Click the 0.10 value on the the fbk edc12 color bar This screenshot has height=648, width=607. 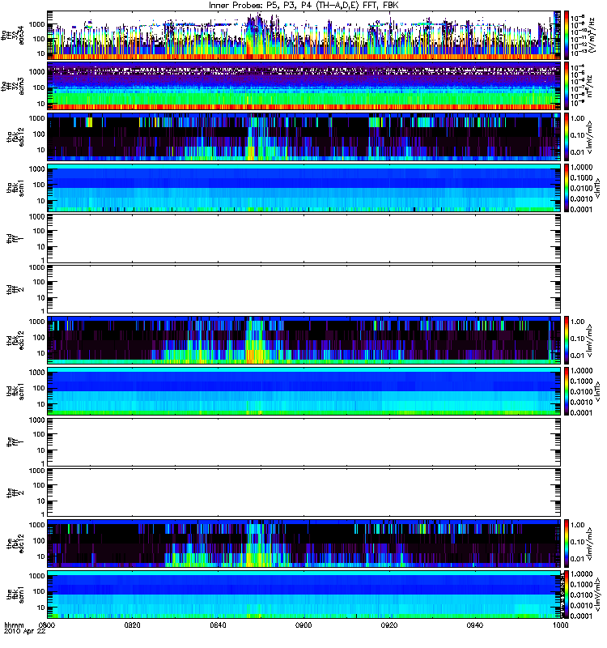(578, 542)
